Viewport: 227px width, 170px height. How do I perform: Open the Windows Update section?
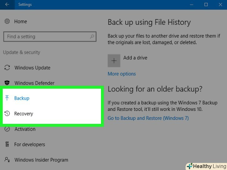(32, 68)
